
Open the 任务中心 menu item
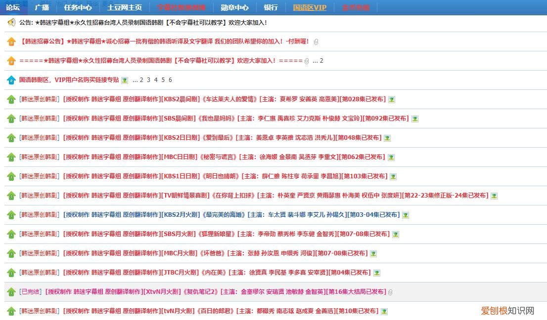point(78,7)
